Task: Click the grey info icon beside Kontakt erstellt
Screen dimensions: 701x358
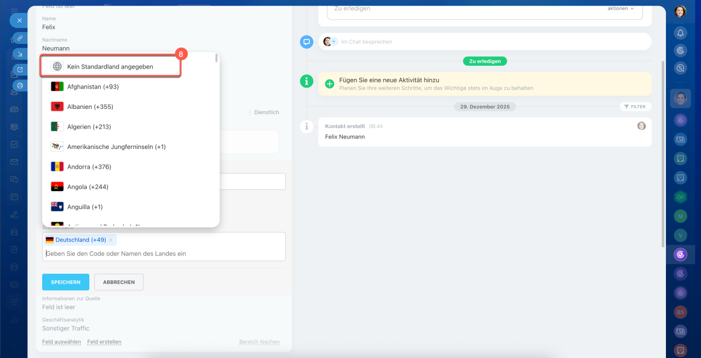Action: click(307, 126)
